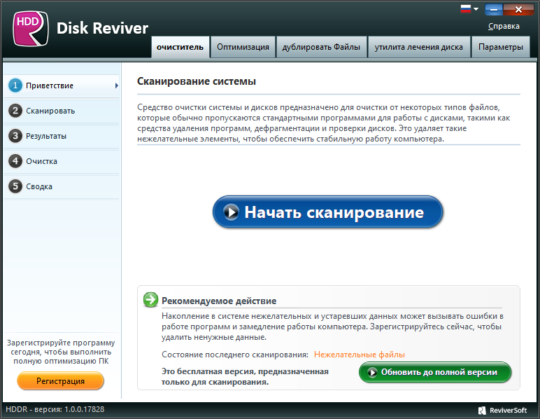This screenshot has width=540, height=419.
Task: Open the дублировать Файлы tab
Action: (321, 47)
